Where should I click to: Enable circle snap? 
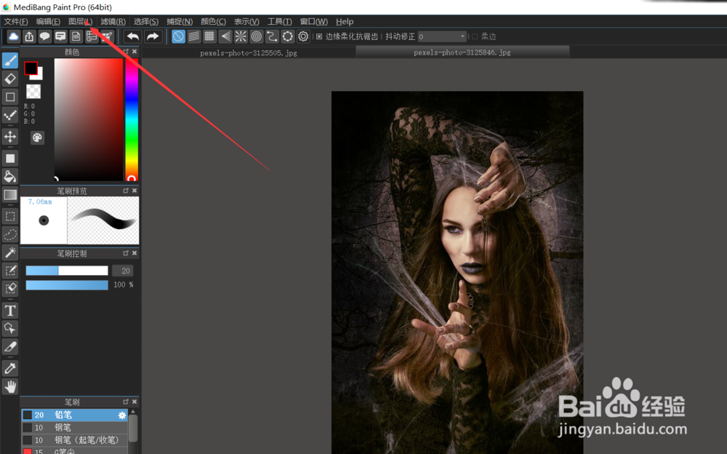257,36
